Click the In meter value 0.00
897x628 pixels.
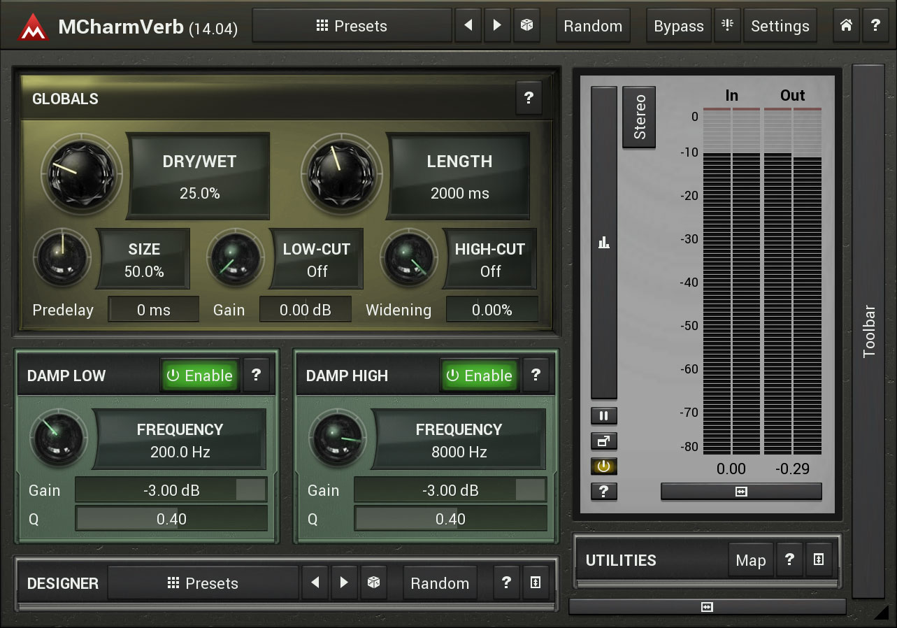tap(731, 469)
